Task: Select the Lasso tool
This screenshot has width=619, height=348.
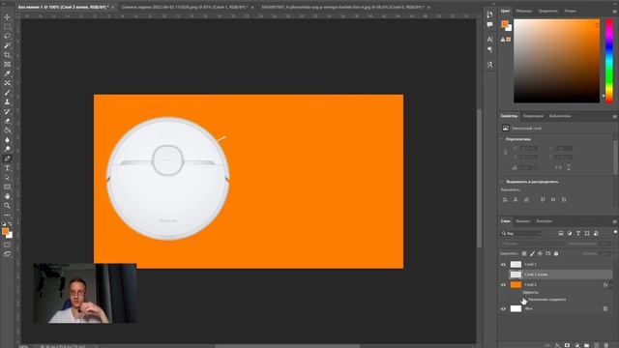Action: (7, 36)
